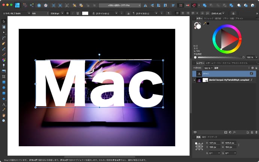Toggle Bold text formatting

[x=68, y=13]
